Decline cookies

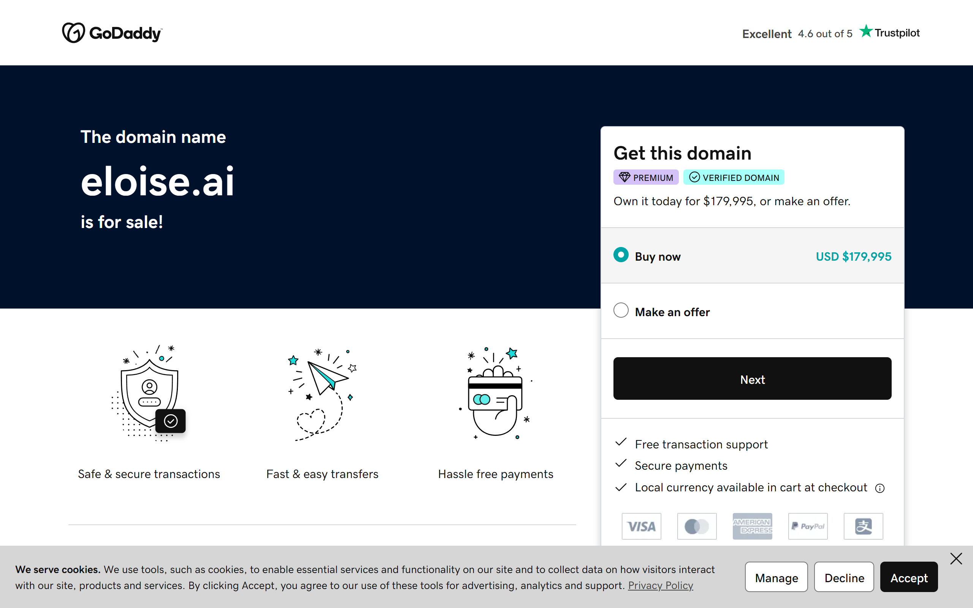click(x=844, y=577)
